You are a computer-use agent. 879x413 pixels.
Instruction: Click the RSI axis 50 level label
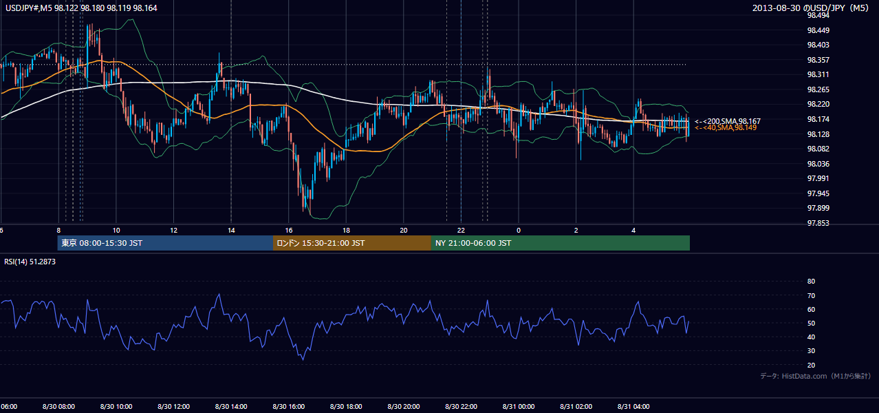(811, 323)
